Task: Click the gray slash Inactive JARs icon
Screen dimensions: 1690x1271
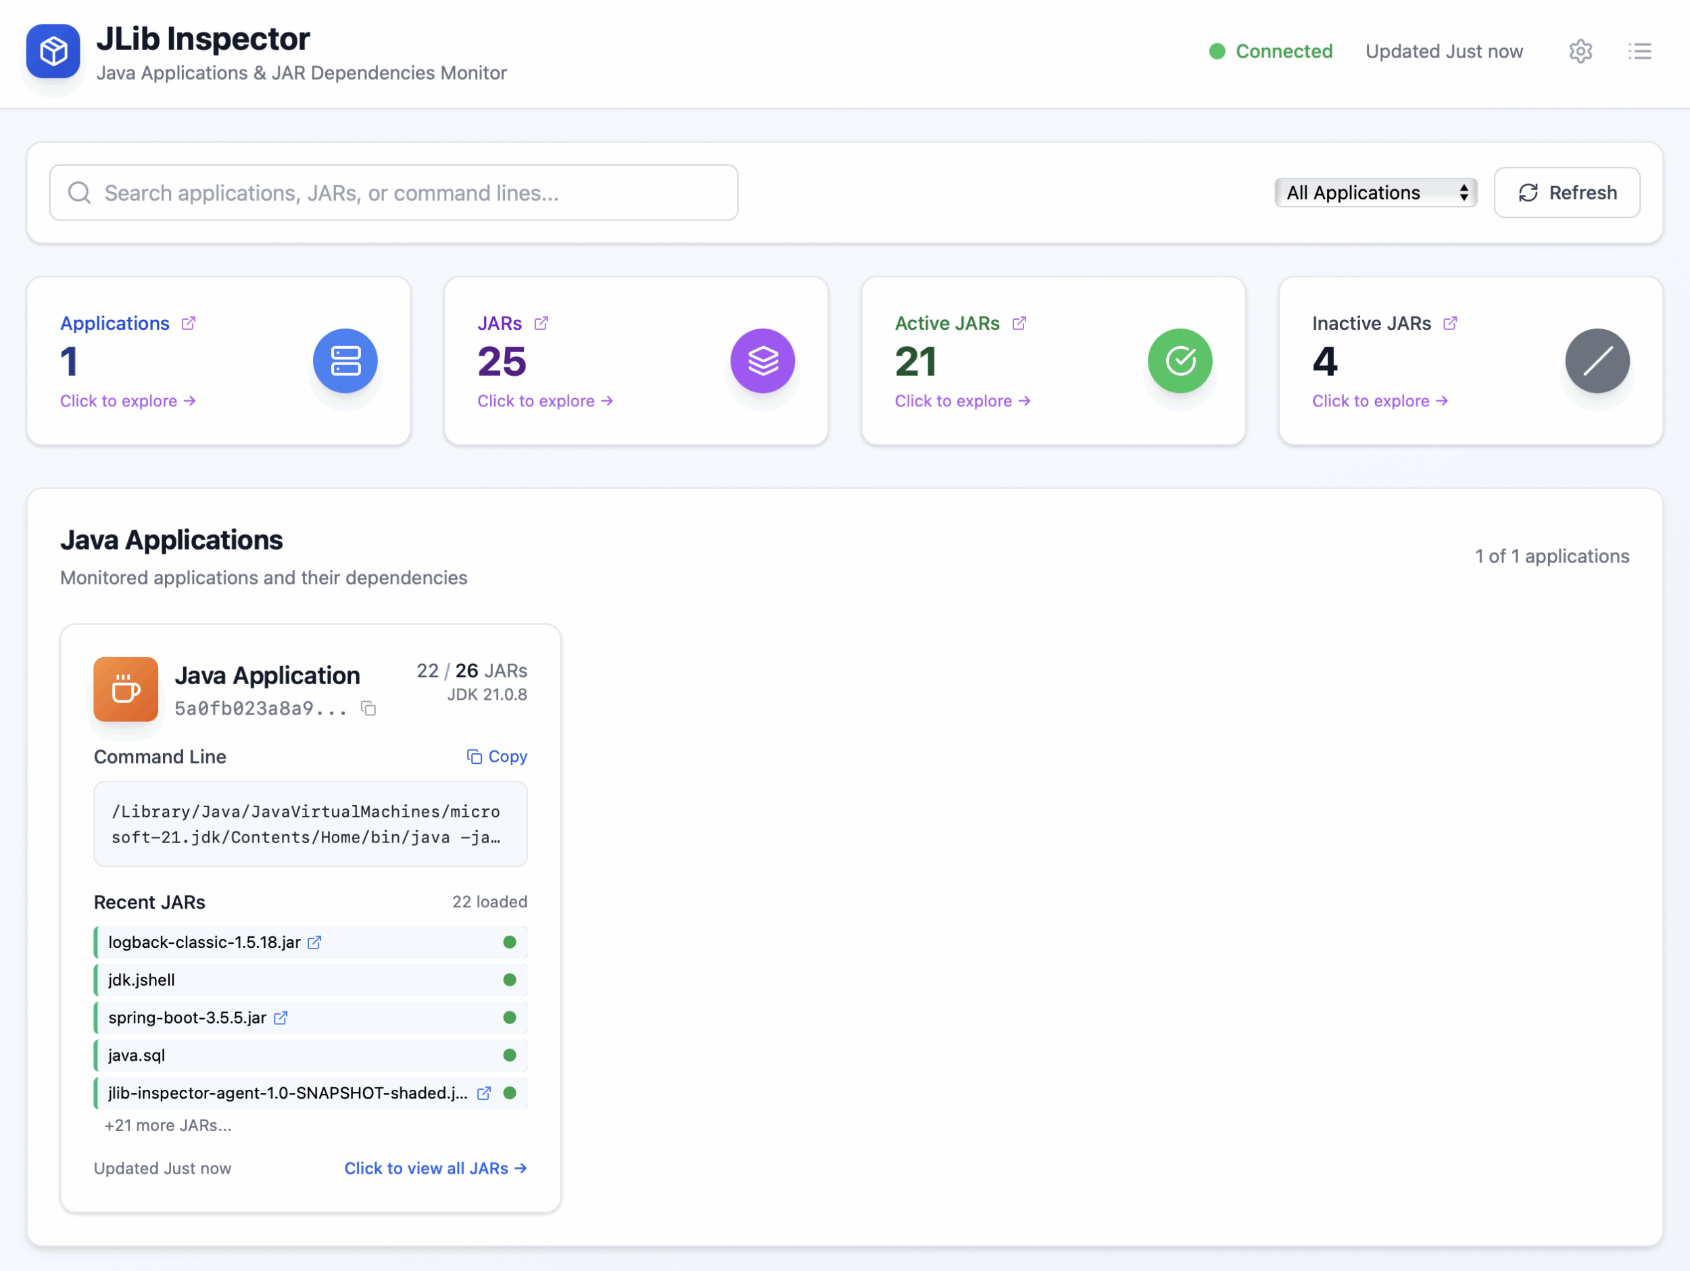Action: pos(1596,361)
